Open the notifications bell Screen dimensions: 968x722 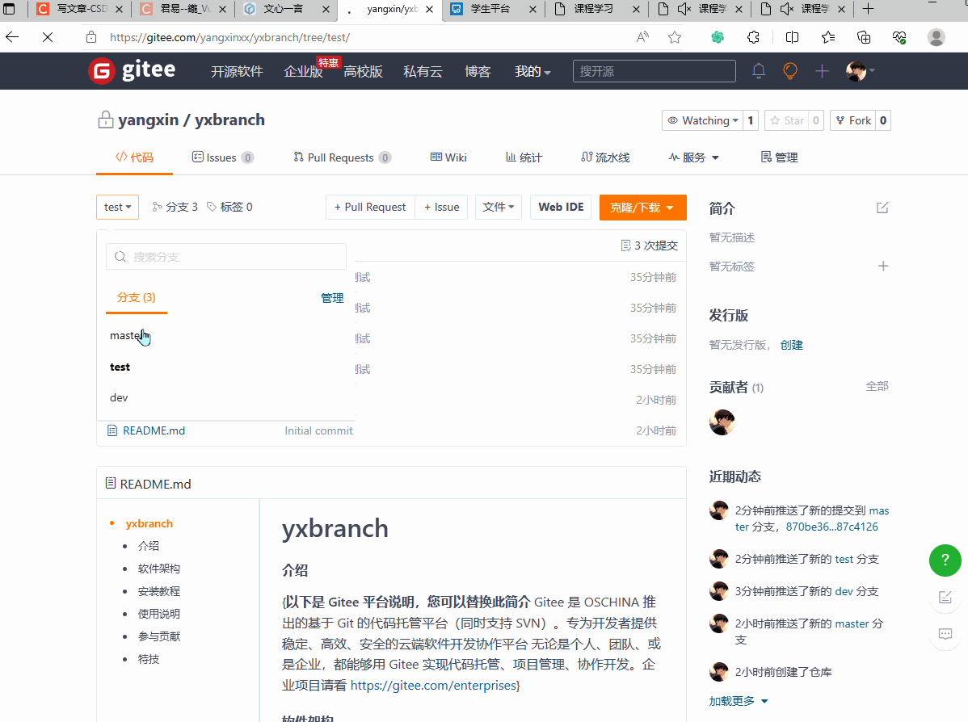(x=759, y=71)
